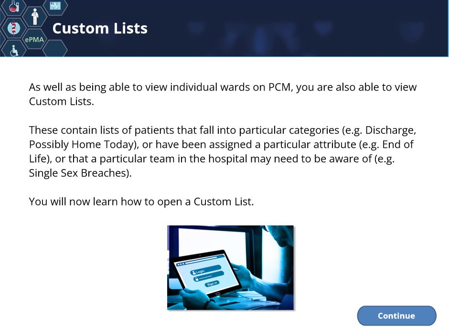Click the laboratory flask icon in header
This screenshot has width=449, height=336.
point(14,6)
